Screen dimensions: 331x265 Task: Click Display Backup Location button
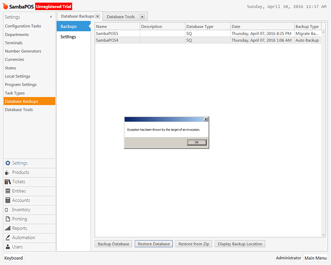[x=240, y=244]
